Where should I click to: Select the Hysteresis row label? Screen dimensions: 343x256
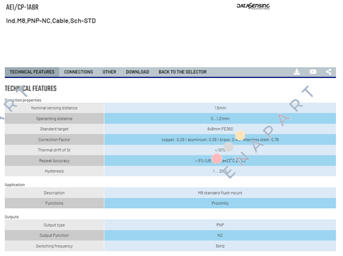point(54,171)
